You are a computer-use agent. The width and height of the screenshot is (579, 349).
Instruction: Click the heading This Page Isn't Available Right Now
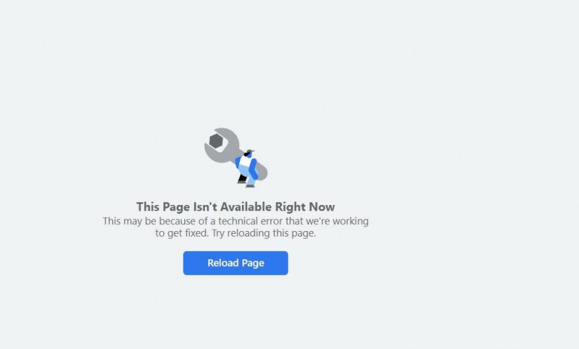(x=235, y=207)
